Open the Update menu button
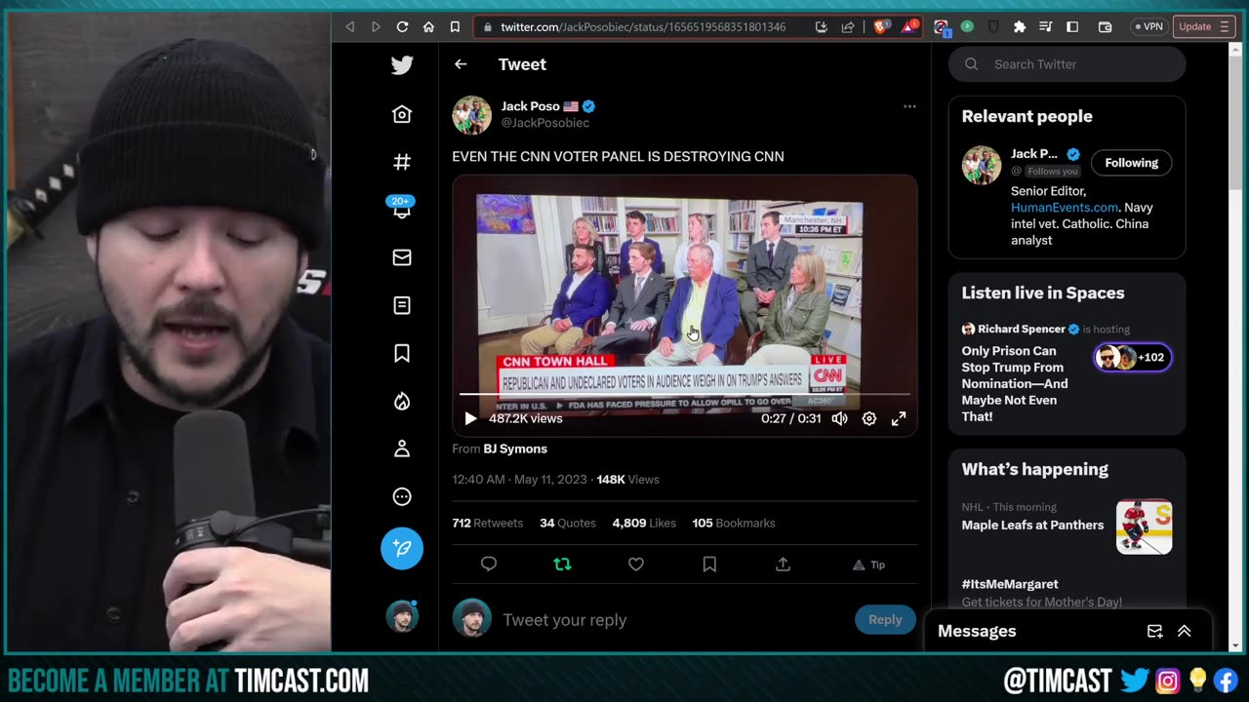1249x702 pixels. [x=1204, y=27]
